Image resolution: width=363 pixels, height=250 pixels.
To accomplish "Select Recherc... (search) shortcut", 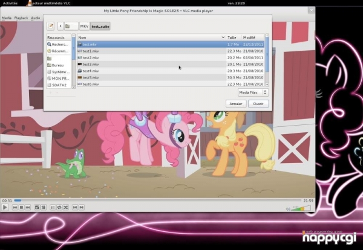I will (59, 44).
